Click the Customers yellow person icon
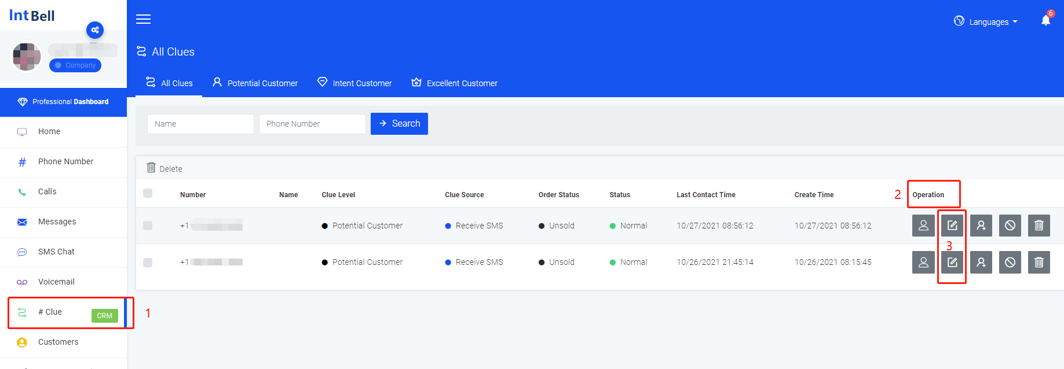 click(x=22, y=342)
